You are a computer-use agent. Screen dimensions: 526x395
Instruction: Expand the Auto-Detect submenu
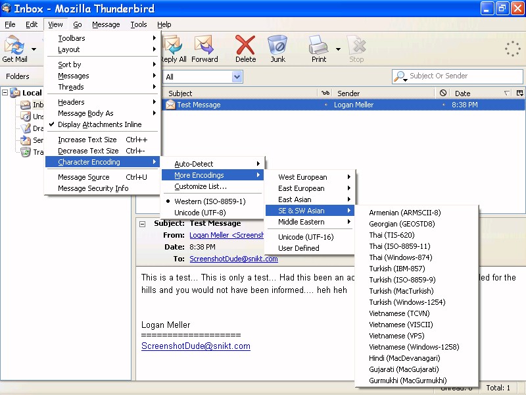[212, 164]
